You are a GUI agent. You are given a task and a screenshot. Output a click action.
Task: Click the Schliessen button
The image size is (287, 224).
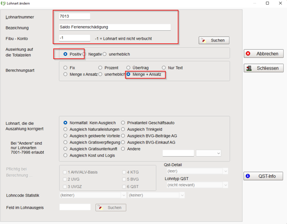point(263,68)
